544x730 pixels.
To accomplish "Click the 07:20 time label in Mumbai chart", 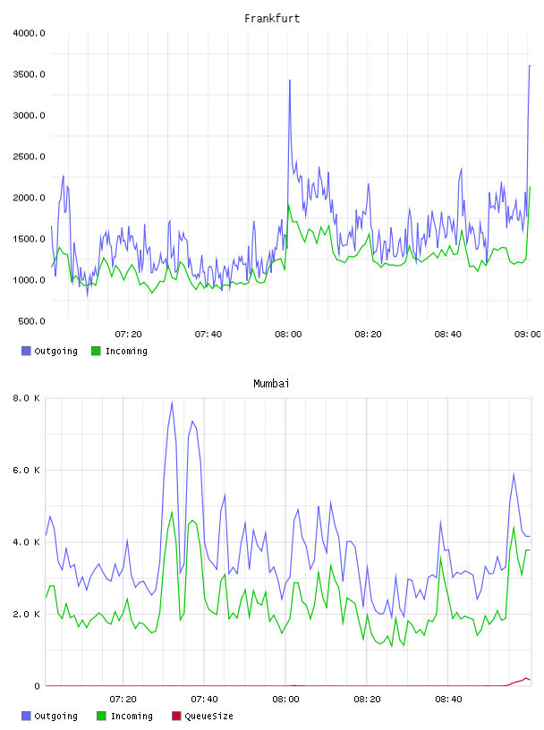I will 123,700.
